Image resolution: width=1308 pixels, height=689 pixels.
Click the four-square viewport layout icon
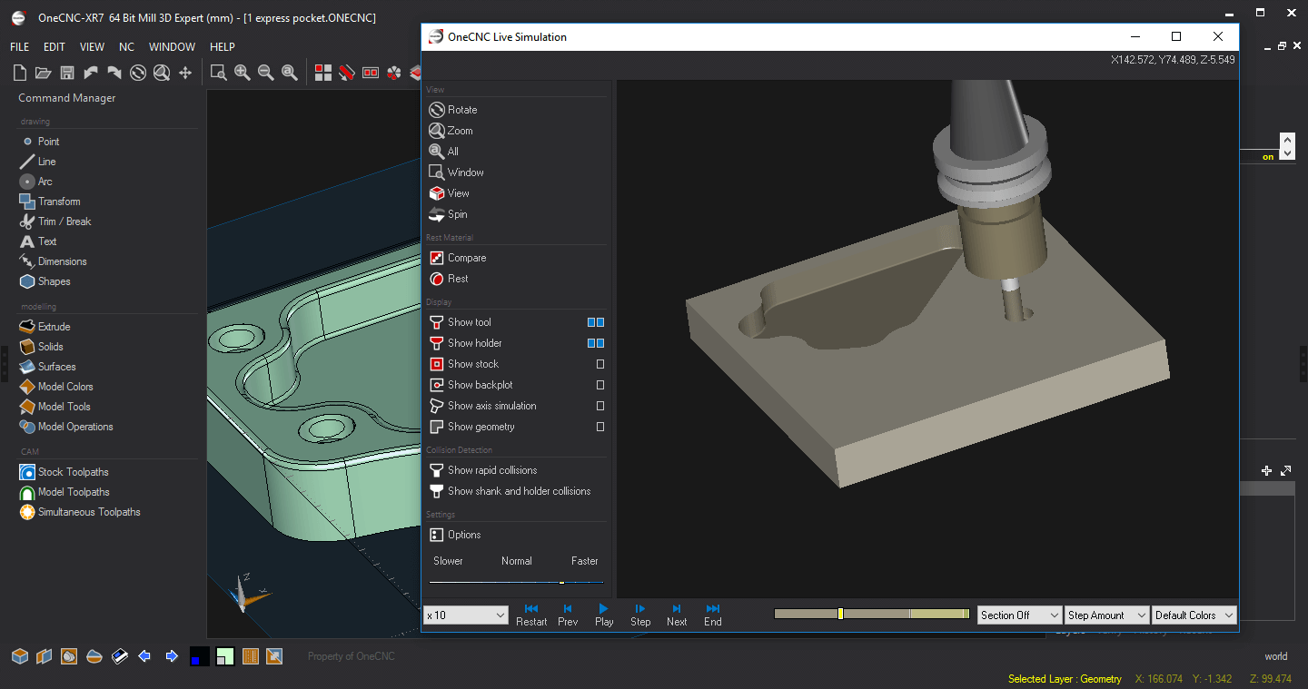coord(323,74)
